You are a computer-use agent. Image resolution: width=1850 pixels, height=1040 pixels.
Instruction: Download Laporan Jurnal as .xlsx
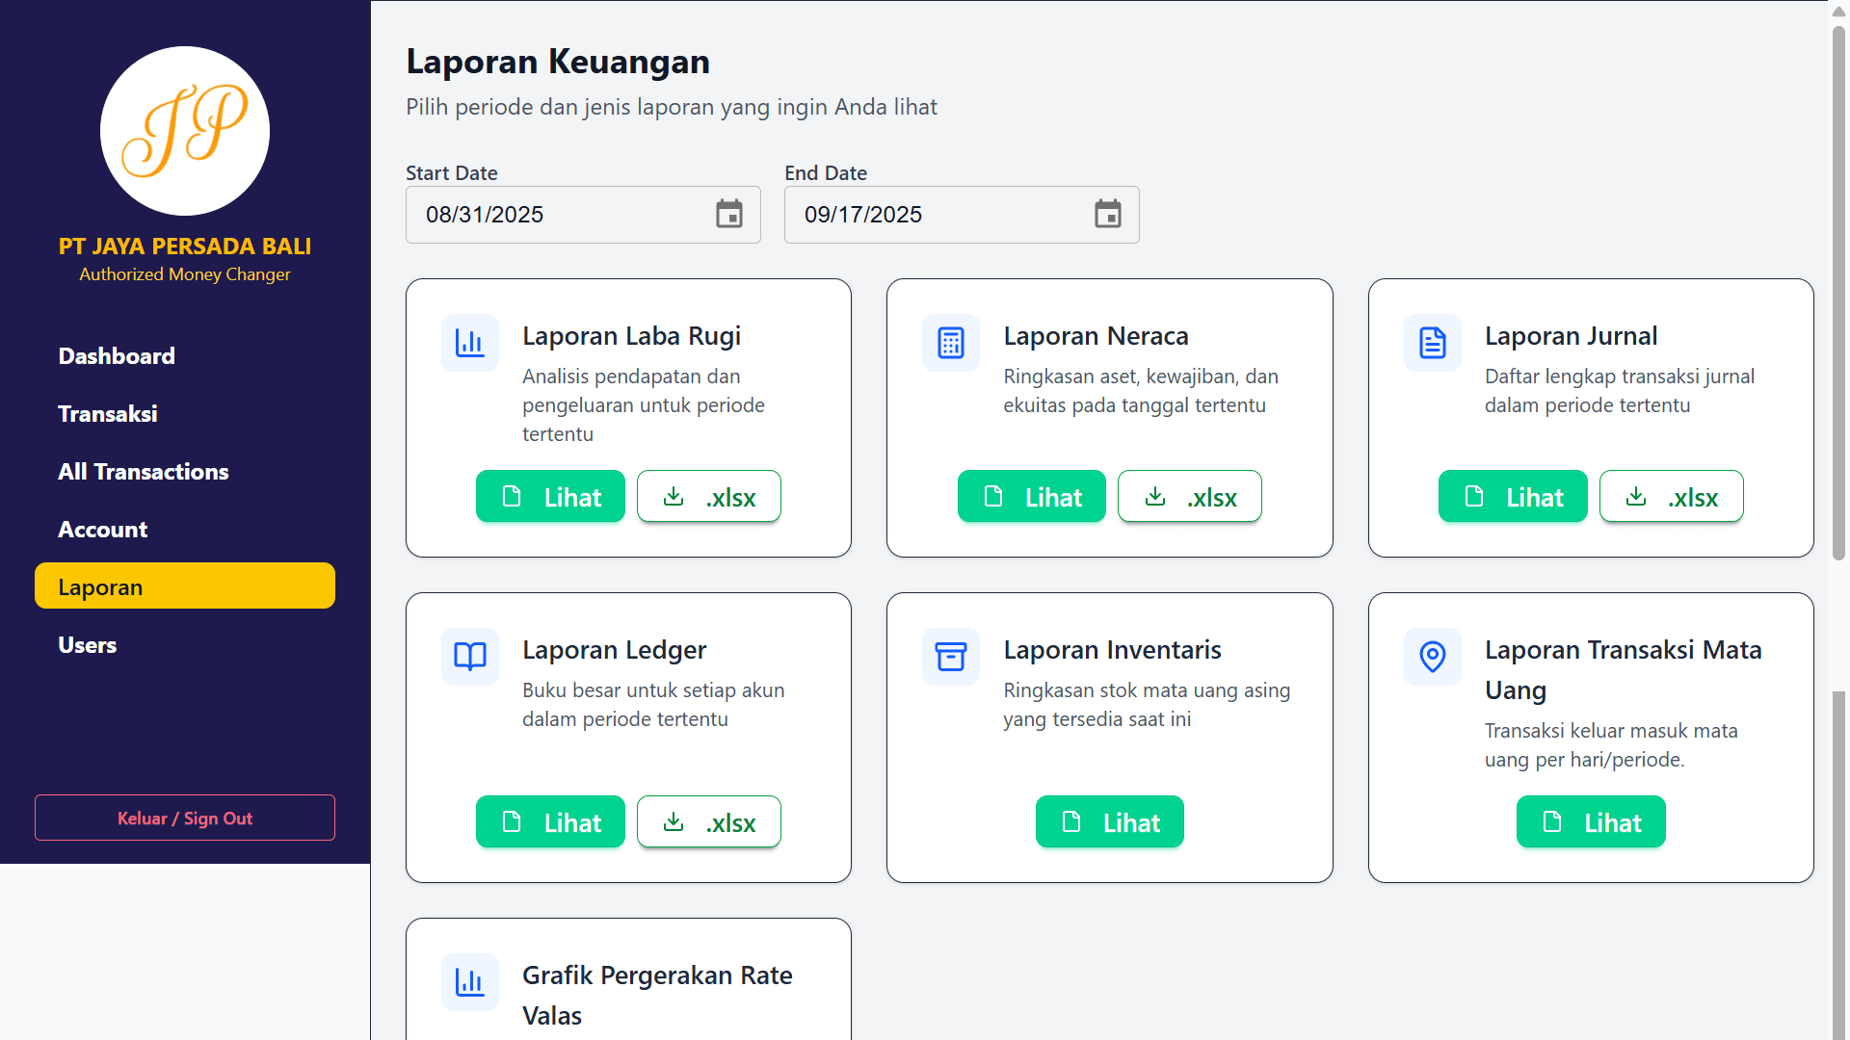click(1671, 497)
